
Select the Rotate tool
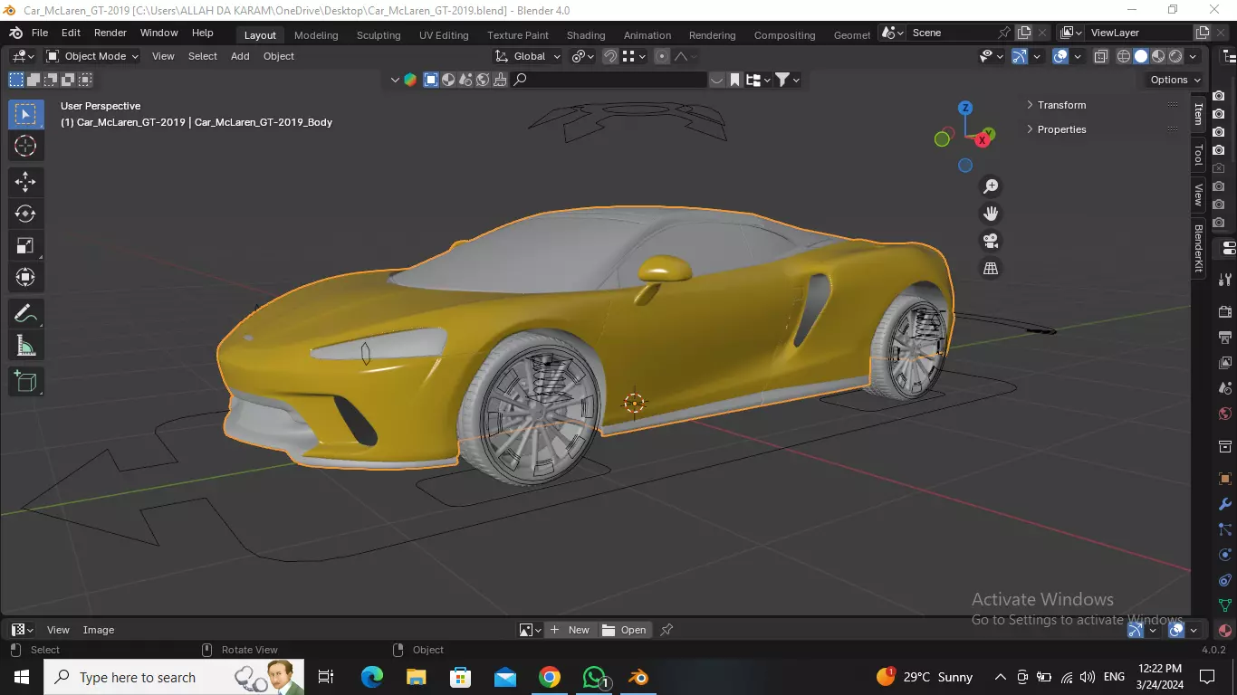click(25, 214)
